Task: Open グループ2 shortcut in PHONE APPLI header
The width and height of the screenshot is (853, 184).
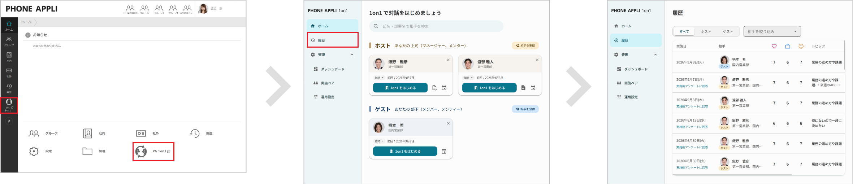Action: [144, 9]
